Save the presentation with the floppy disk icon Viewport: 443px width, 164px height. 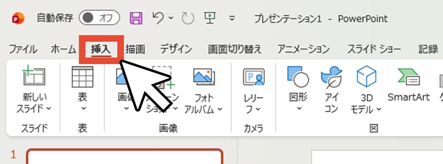(x=136, y=18)
